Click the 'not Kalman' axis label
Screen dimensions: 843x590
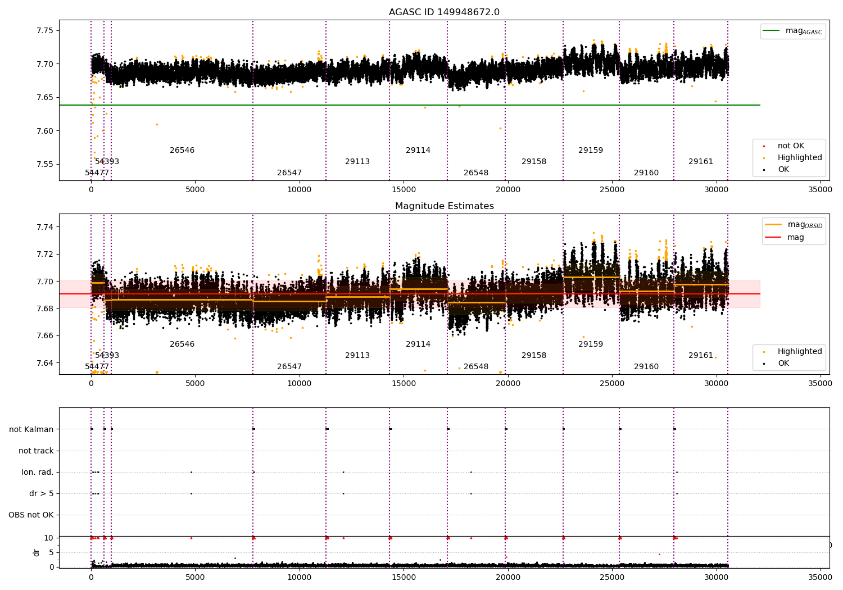coord(31,430)
